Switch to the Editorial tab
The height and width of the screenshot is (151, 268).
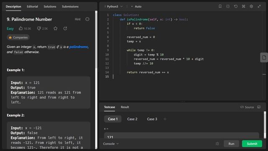pos(32,7)
